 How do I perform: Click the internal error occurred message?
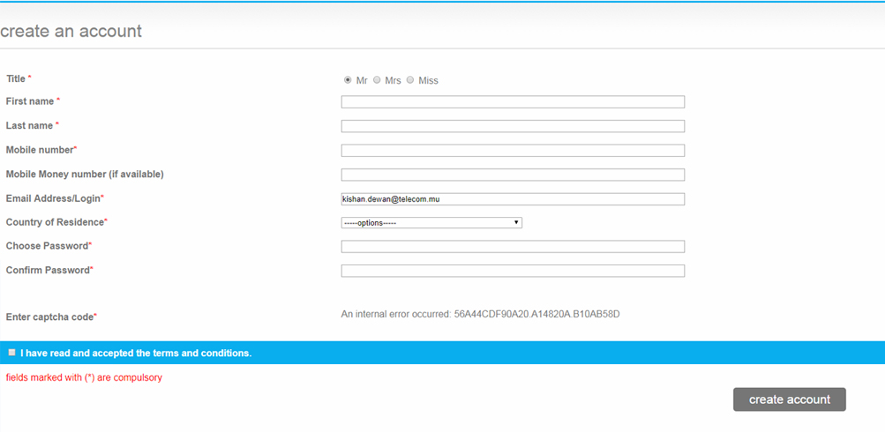pos(480,314)
